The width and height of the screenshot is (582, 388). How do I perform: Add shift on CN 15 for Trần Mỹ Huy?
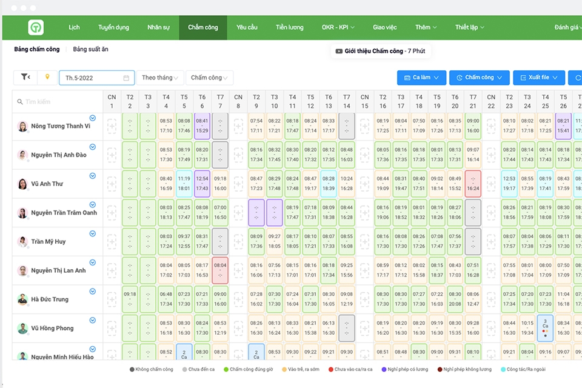pos(365,242)
